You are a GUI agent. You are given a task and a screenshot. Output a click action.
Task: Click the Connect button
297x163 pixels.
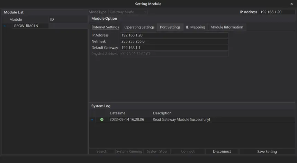click(x=188, y=151)
